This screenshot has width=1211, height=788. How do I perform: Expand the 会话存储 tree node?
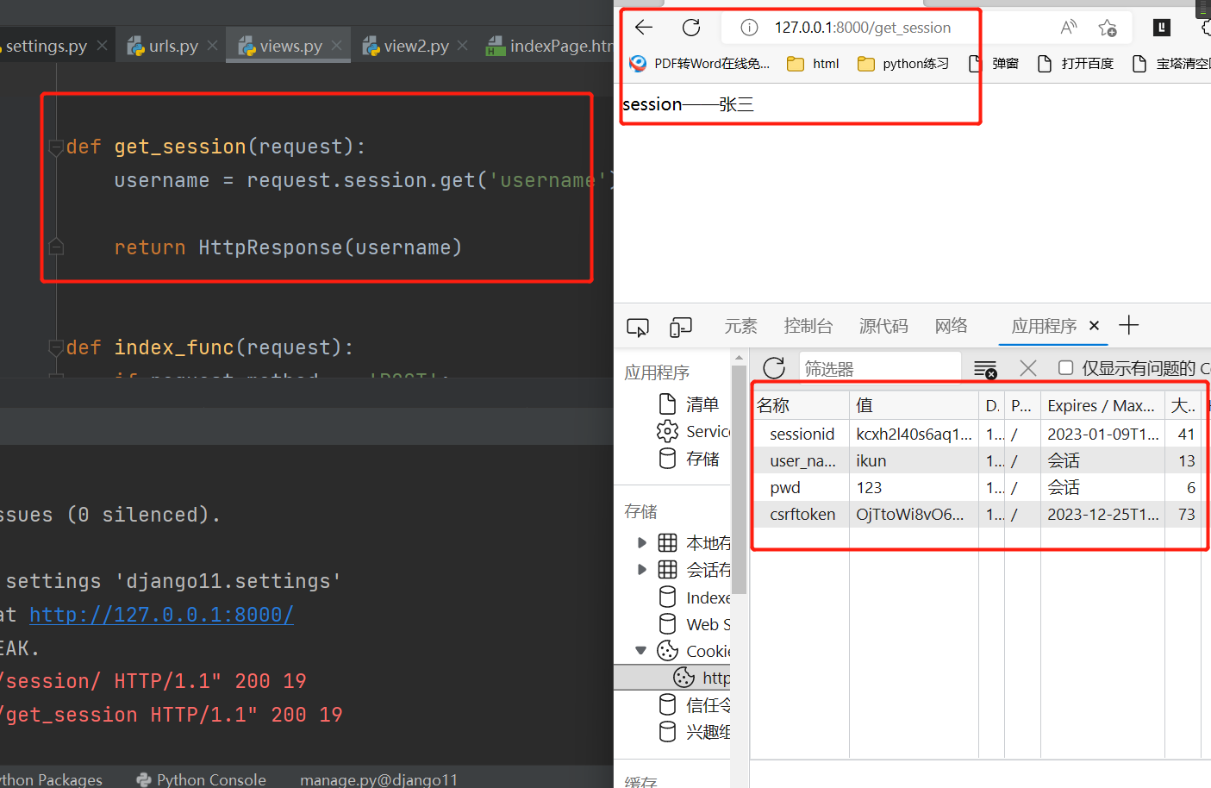pos(641,569)
